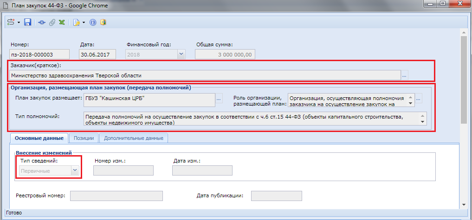Click ellipsis button next to Роль организации field
Image resolution: width=472 pixels, height=220 pixels.
pyautogui.click(x=419, y=98)
